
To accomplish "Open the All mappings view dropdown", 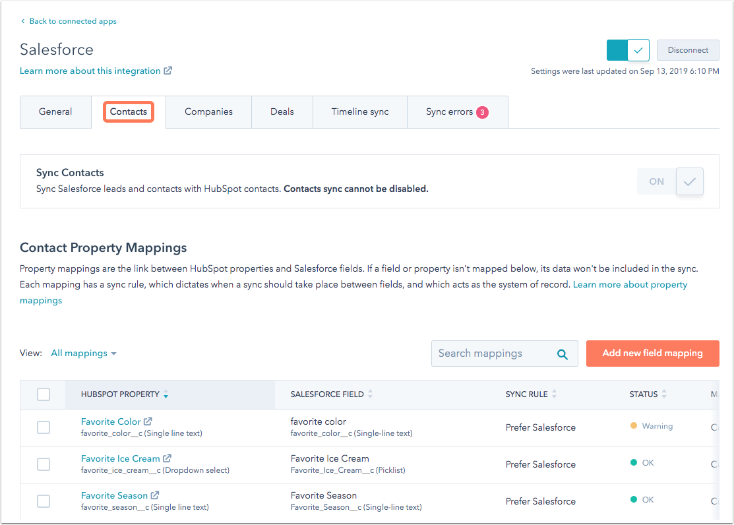I will point(84,353).
